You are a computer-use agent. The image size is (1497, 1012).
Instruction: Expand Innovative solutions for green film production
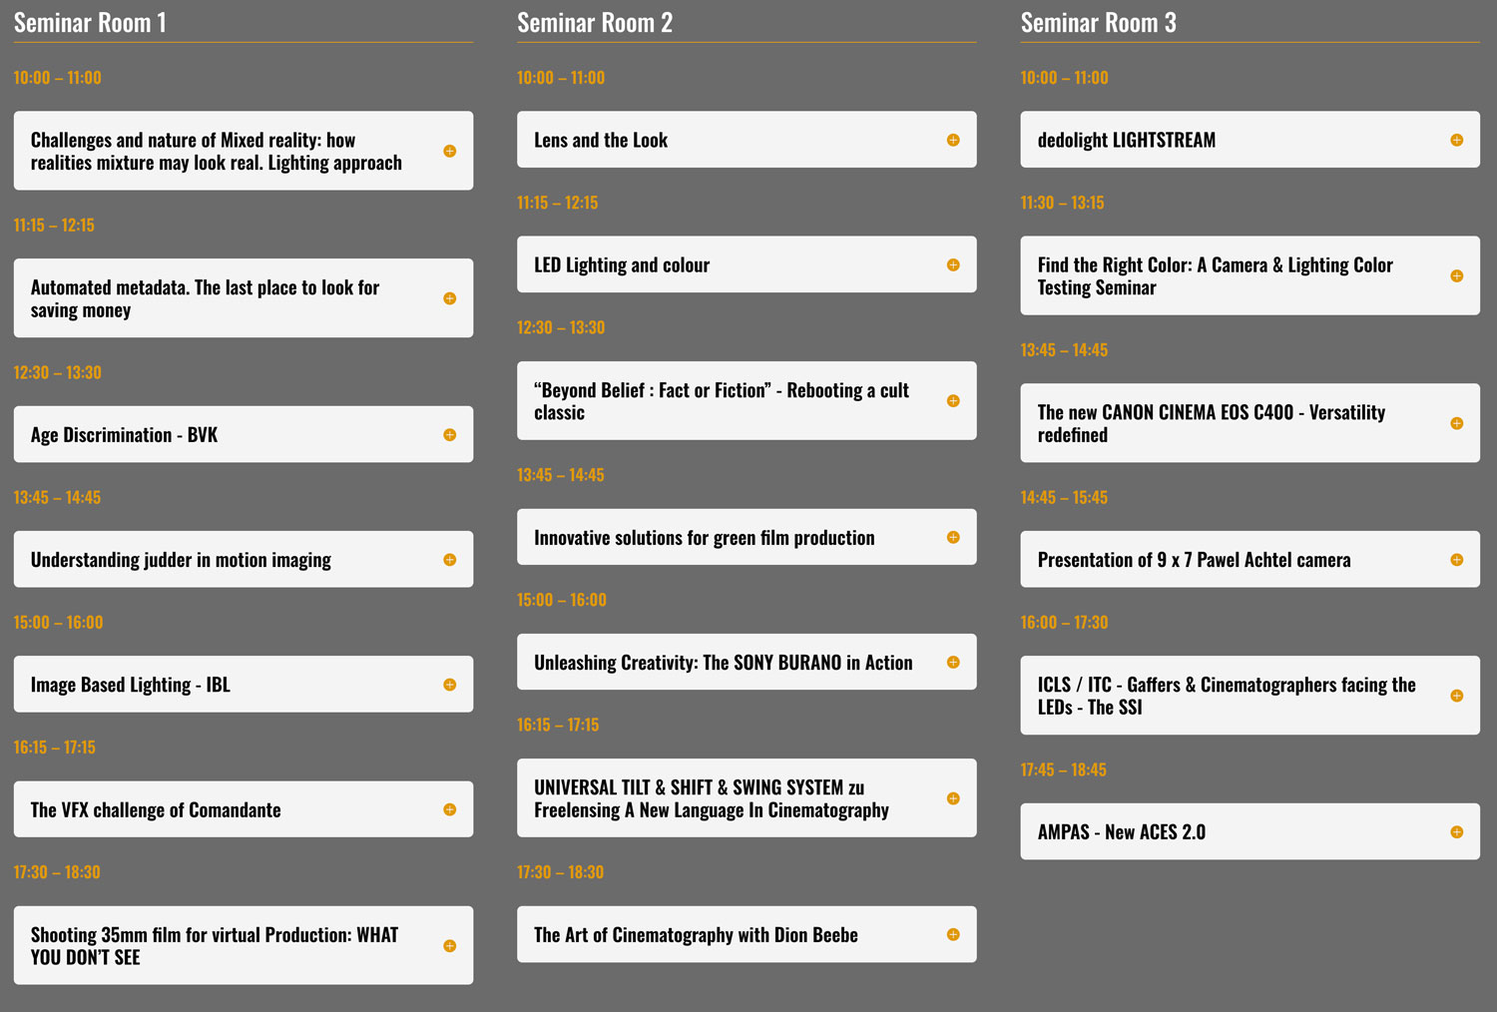(747, 537)
